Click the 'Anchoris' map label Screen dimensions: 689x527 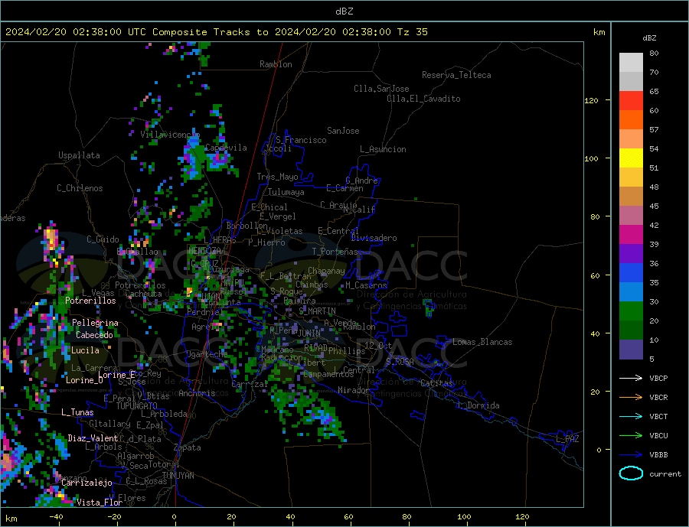click(x=198, y=393)
